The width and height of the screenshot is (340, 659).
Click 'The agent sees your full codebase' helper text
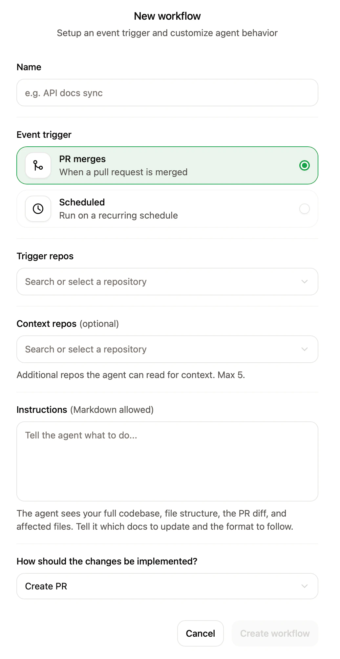tap(155, 520)
